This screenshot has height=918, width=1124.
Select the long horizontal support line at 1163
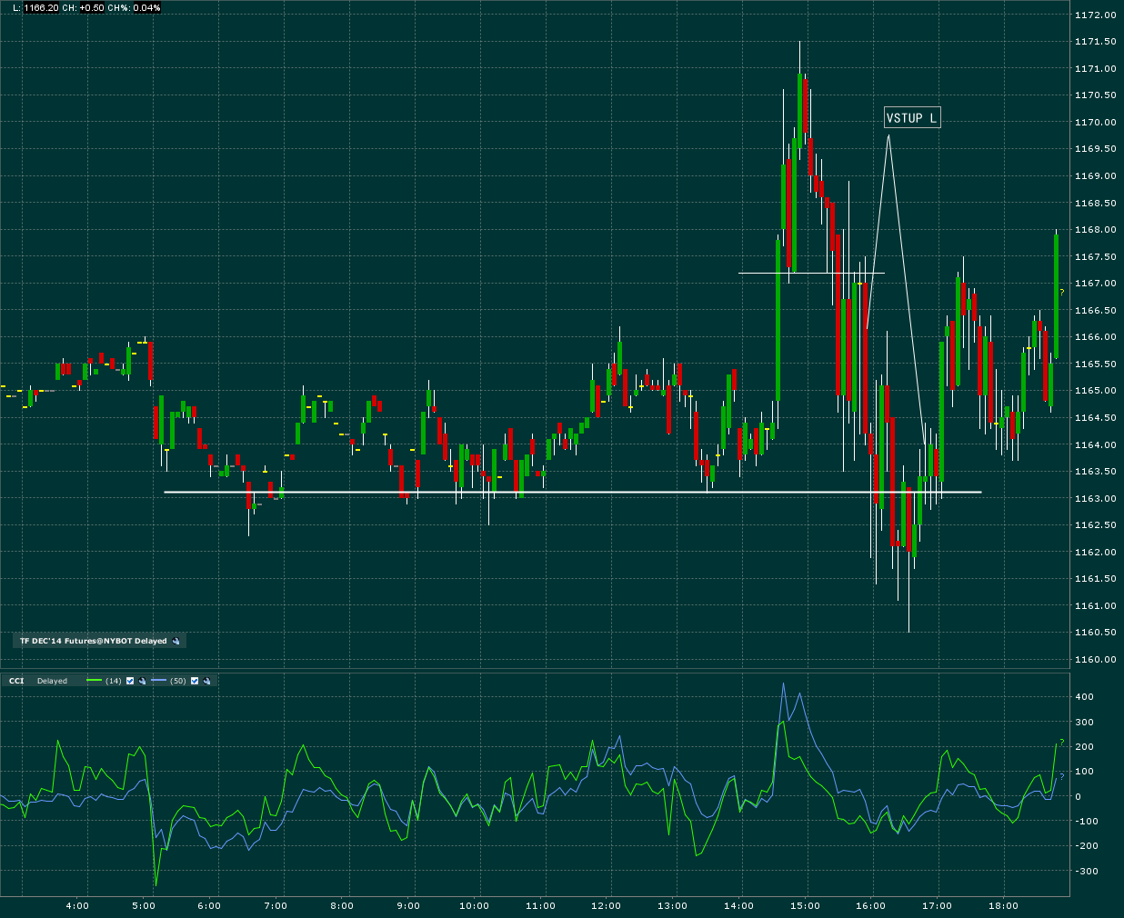click(572, 492)
